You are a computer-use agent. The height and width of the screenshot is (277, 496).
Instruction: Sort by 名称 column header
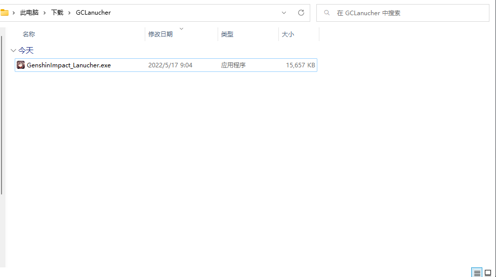pos(28,34)
